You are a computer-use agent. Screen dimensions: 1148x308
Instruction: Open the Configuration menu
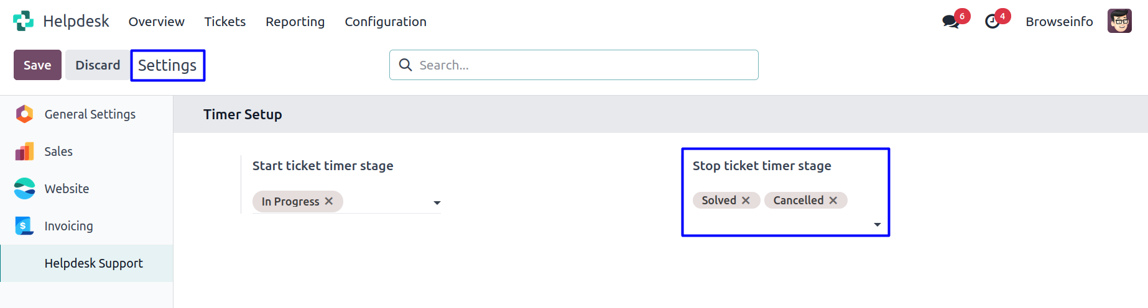pyautogui.click(x=386, y=22)
